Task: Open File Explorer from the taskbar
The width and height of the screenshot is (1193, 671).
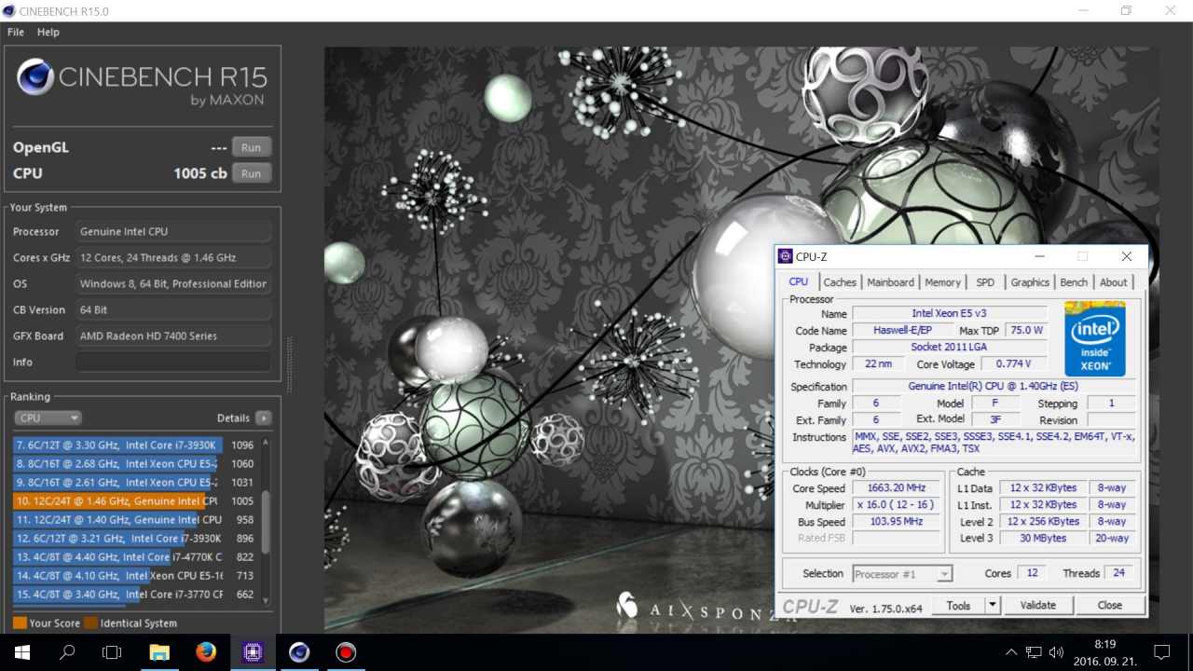Action: pos(159,652)
